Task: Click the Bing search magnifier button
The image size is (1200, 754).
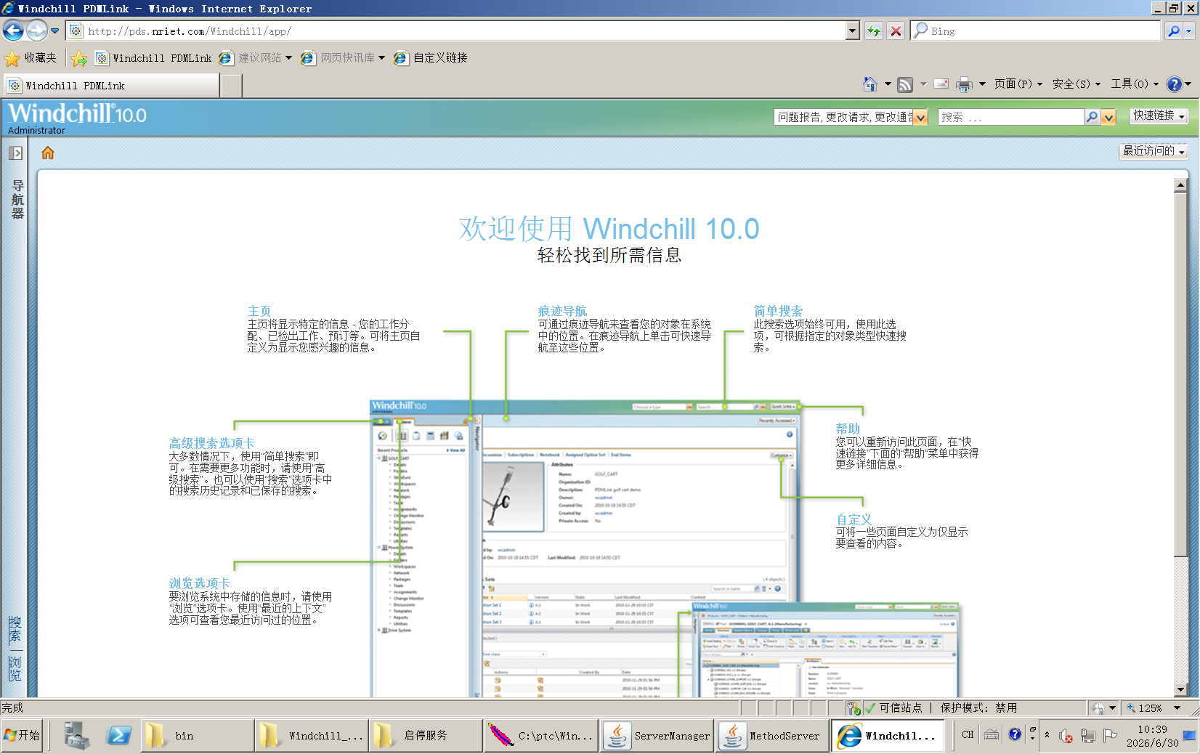Action: pyautogui.click(x=1172, y=31)
